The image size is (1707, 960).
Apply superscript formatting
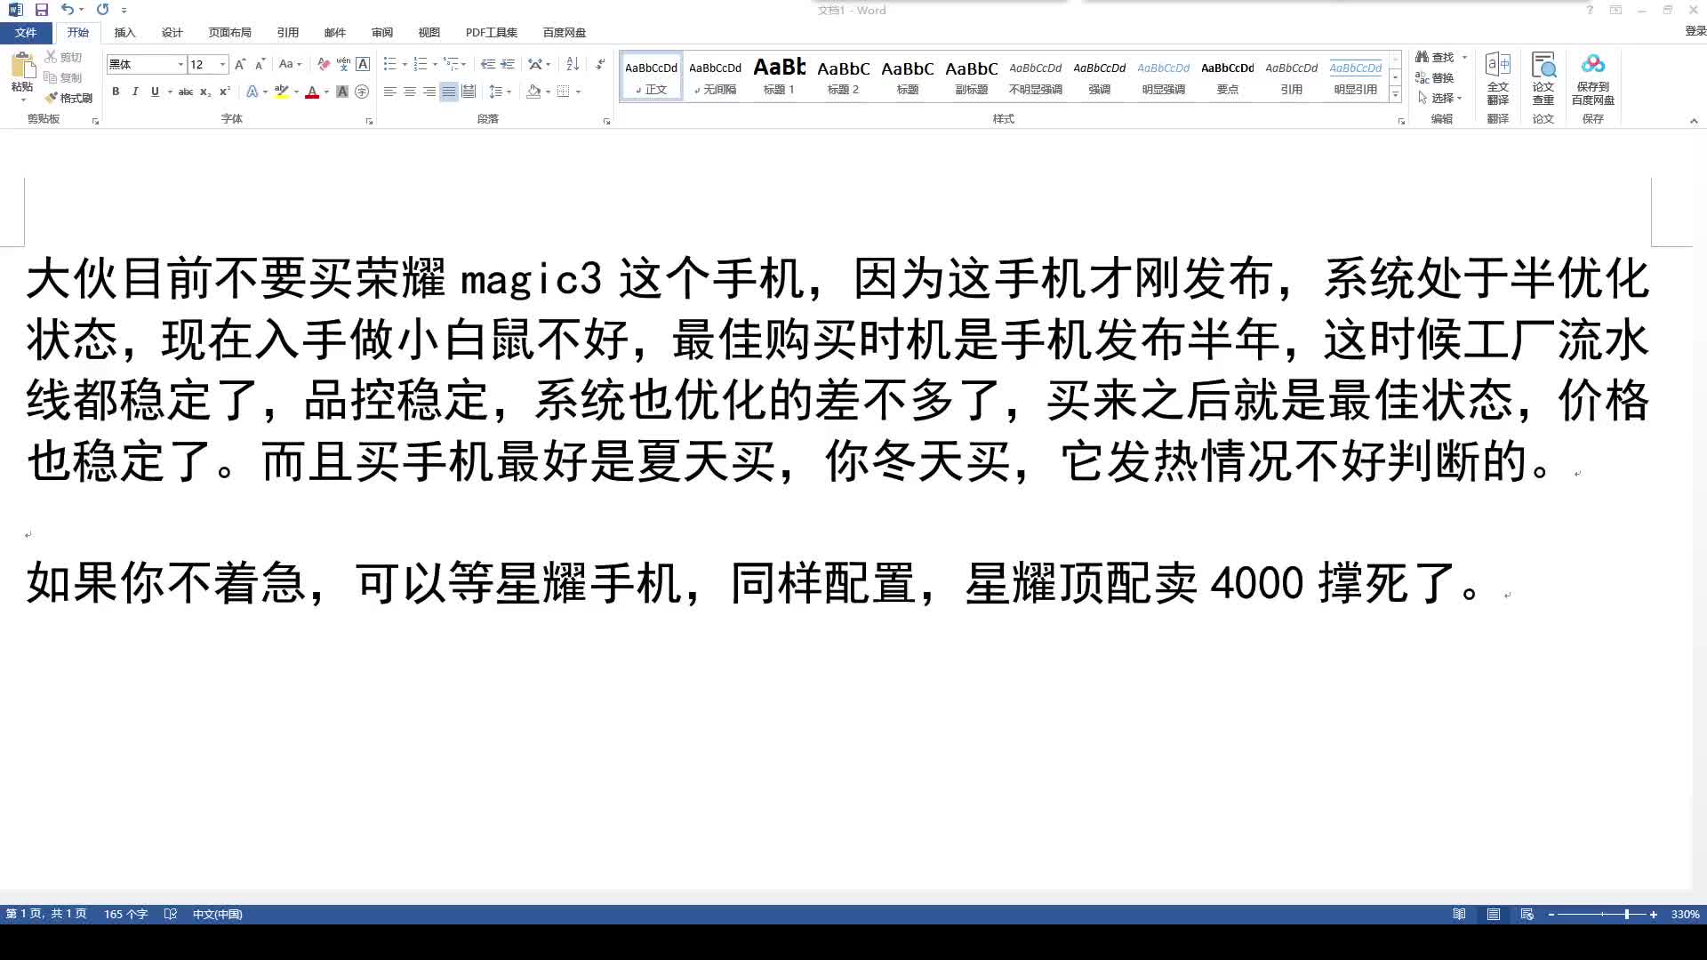225,92
